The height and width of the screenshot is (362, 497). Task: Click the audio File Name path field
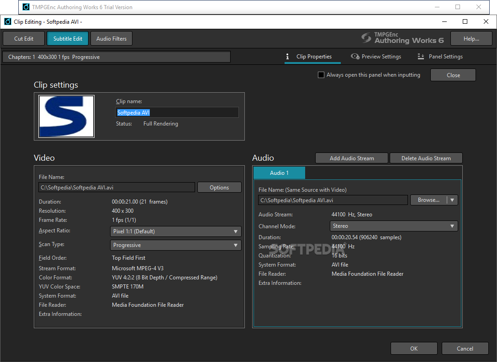click(333, 200)
